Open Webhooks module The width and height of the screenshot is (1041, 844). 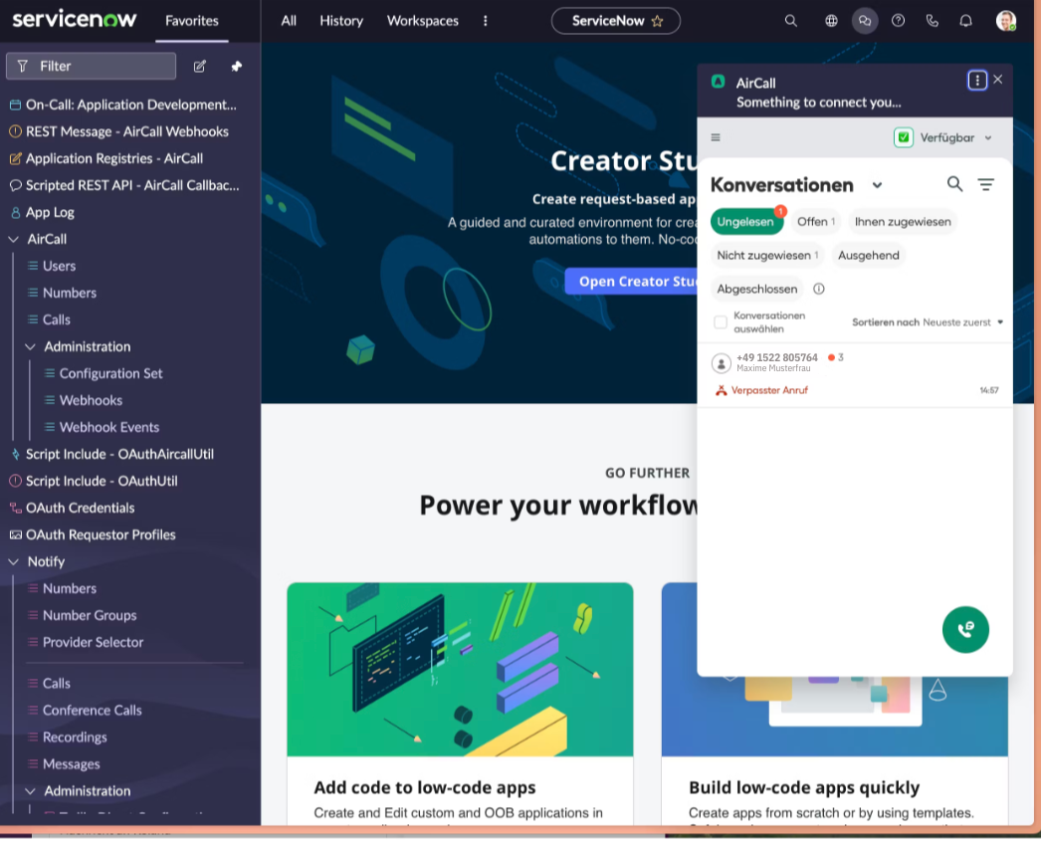coord(91,400)
